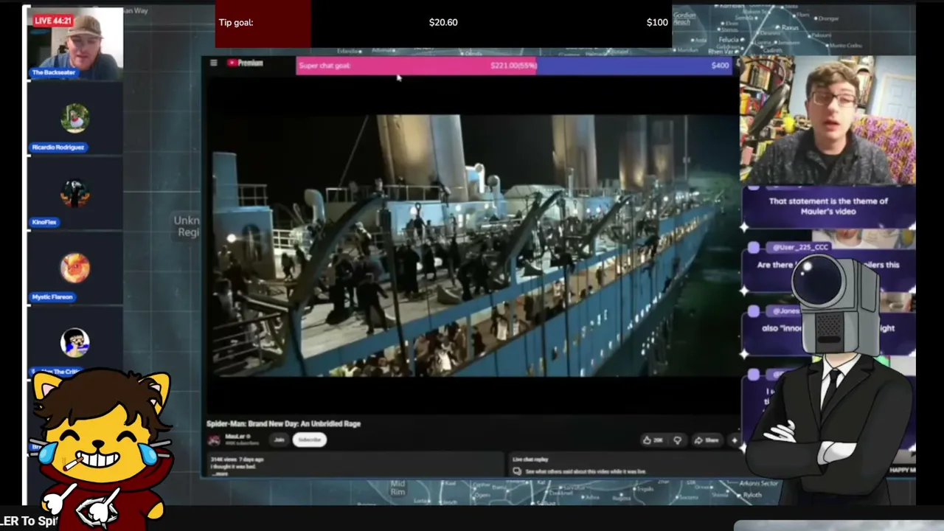This screenshot has height=531, width=944.
Task: Click the $400 super chat target
Action: tap(720, 66)
